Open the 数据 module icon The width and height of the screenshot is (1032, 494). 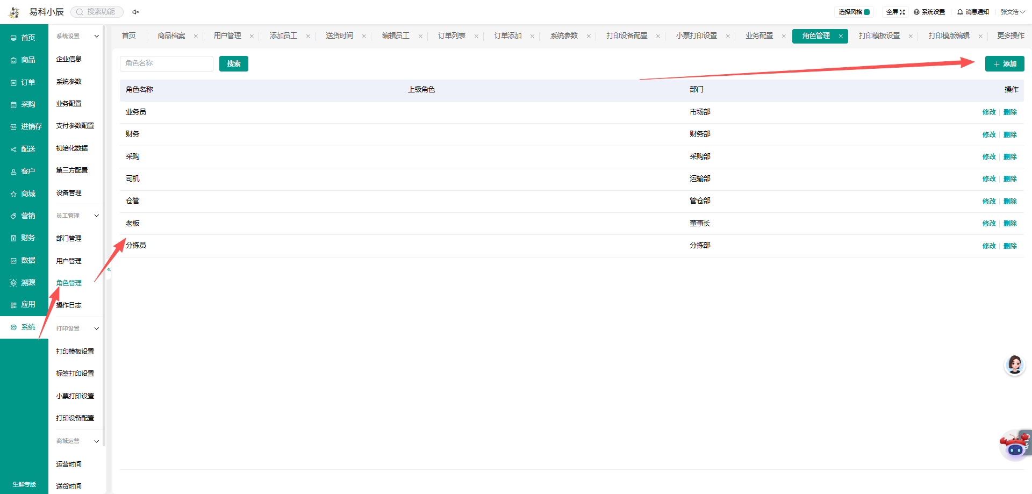tap(13, 261)
